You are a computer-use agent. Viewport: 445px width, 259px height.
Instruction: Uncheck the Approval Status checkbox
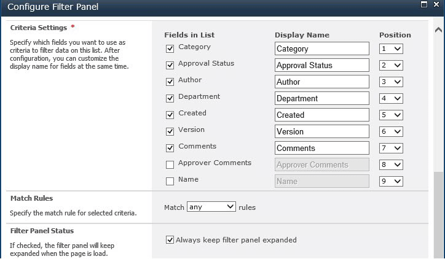coord(170,65)
